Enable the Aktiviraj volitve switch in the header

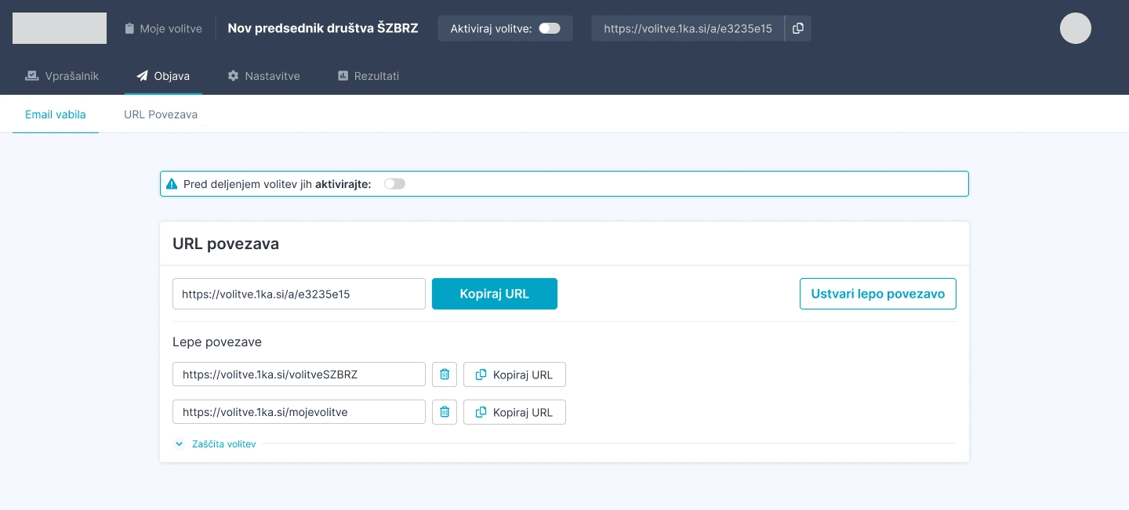point(550,27)
